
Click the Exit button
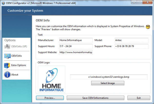tap(139, 98)
